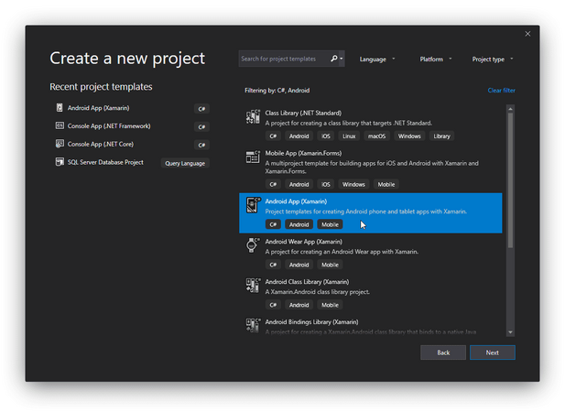Select the Android Wear App (Xamarin) title
Viewport: 565px width, 412px height.
click(x=303, y=242)
